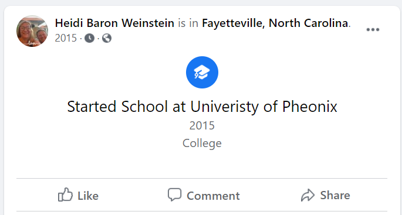Click the "is in" text in post header
Screen dimensions: 402x215
coord(188,23)
